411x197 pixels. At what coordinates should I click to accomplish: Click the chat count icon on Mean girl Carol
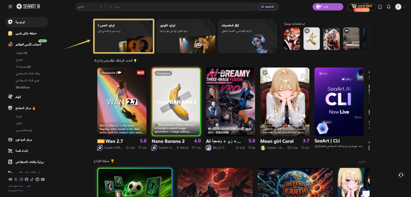289,148
